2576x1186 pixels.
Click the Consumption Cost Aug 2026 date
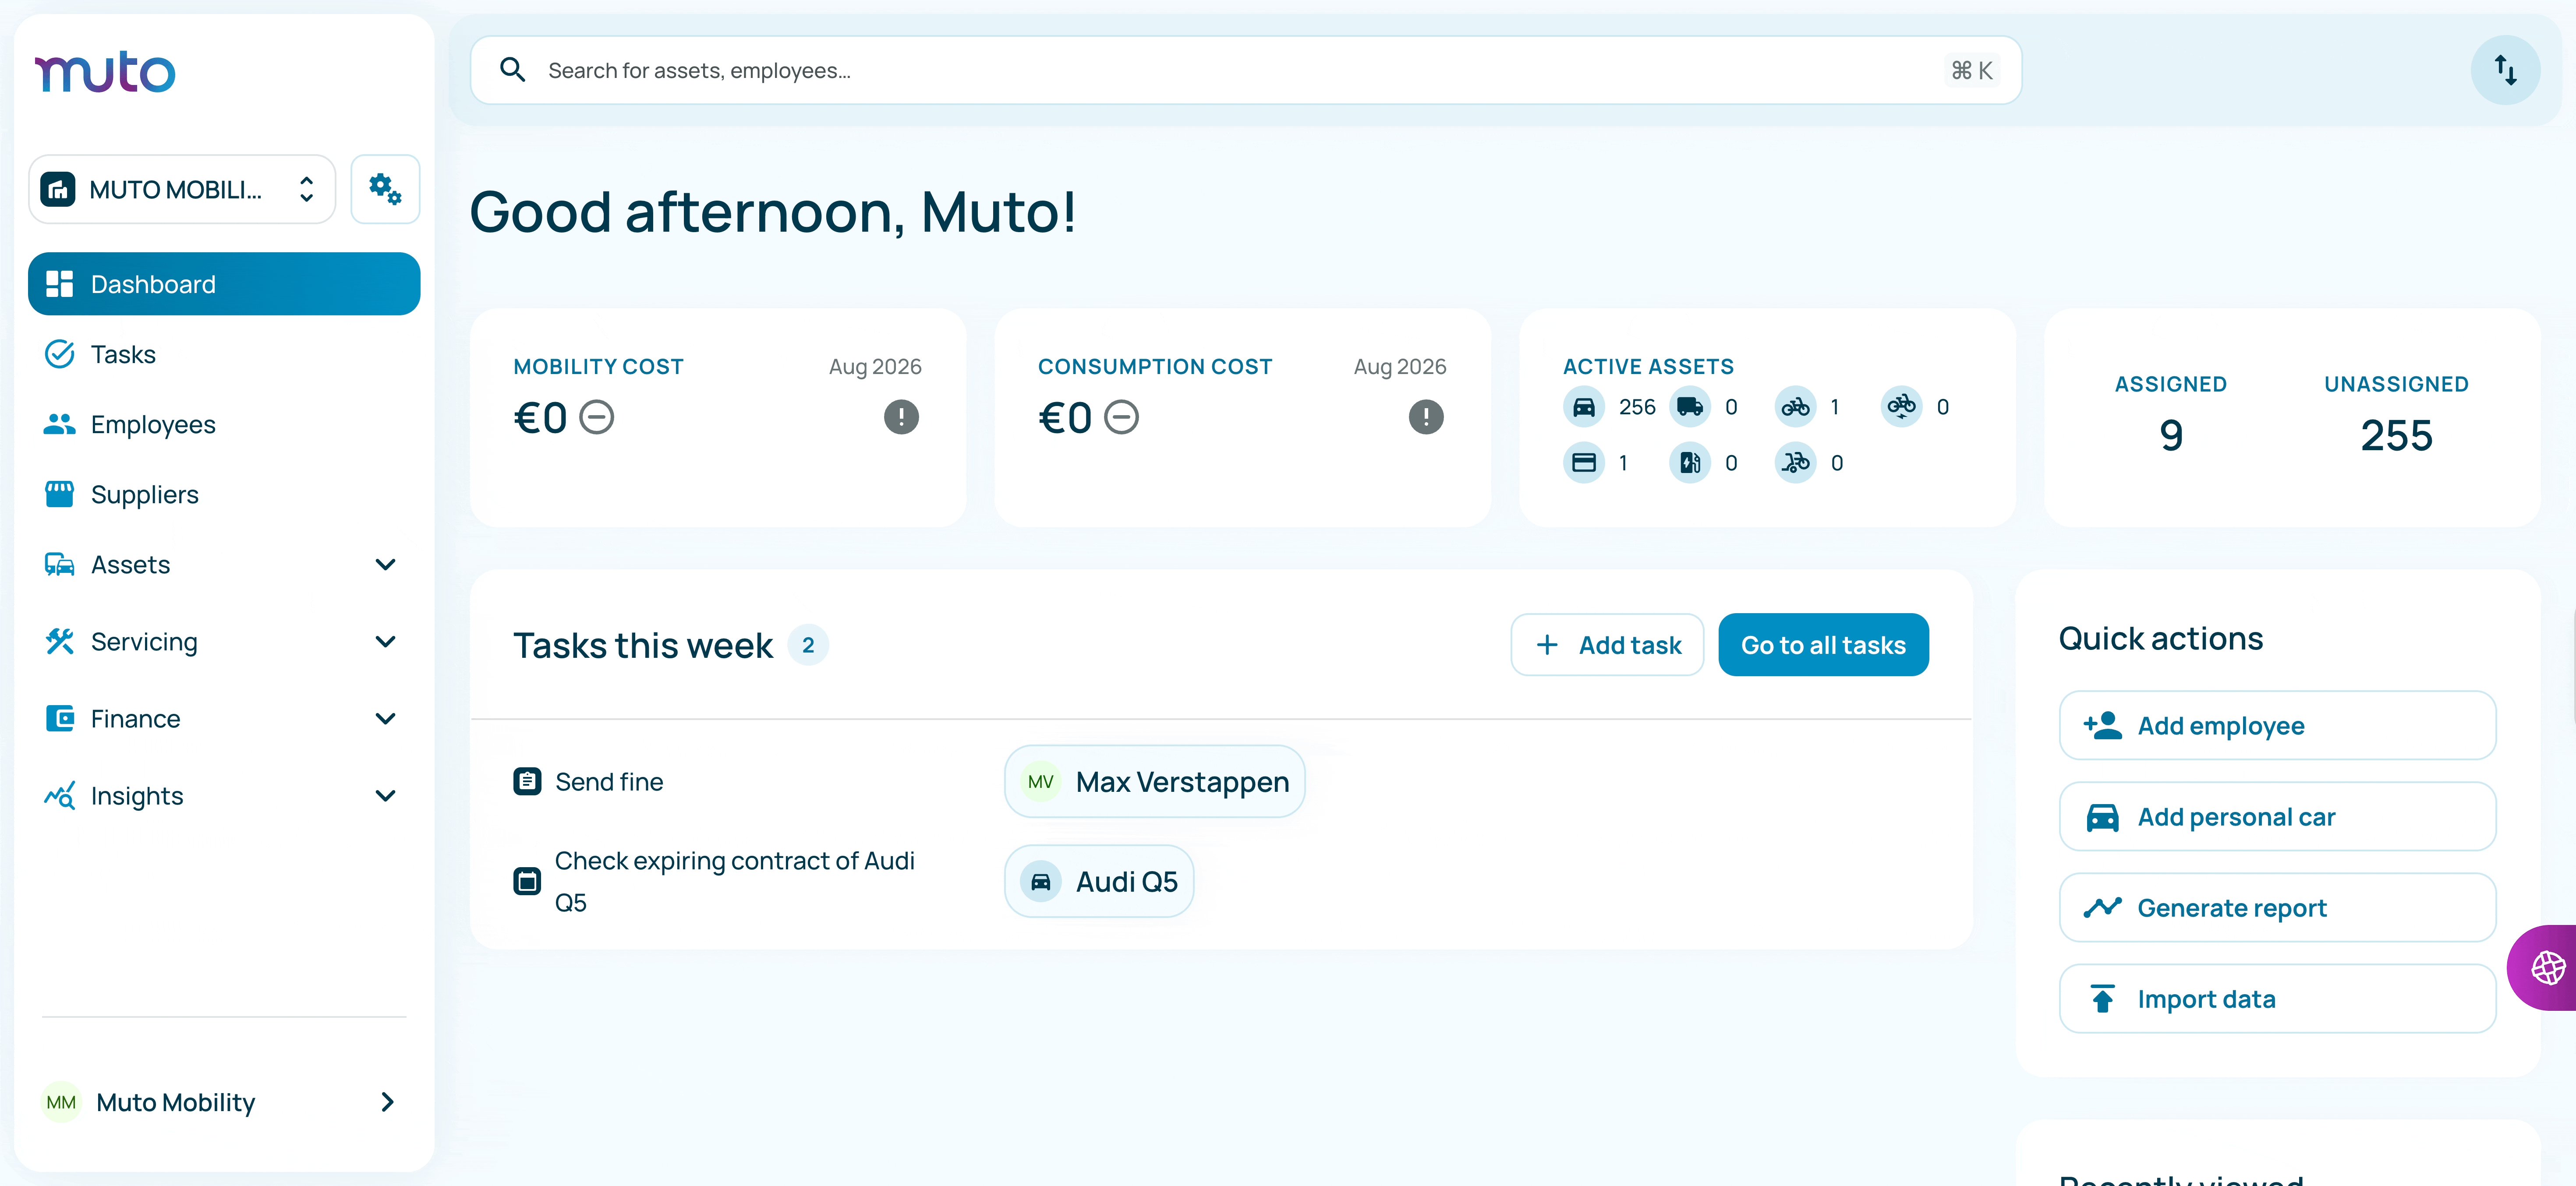tap(1400, 367)
